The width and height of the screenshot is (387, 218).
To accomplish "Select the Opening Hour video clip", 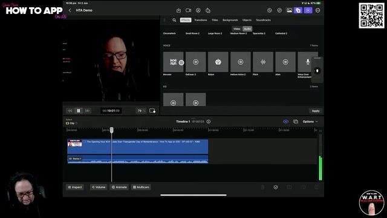I will (x=138, y=147).
